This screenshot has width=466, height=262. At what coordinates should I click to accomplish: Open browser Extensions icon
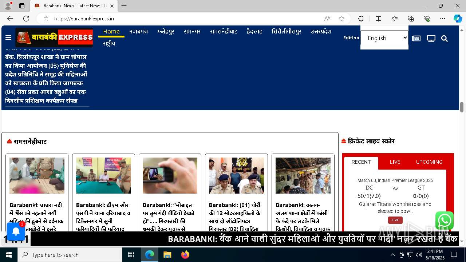[x=361, y=19]
